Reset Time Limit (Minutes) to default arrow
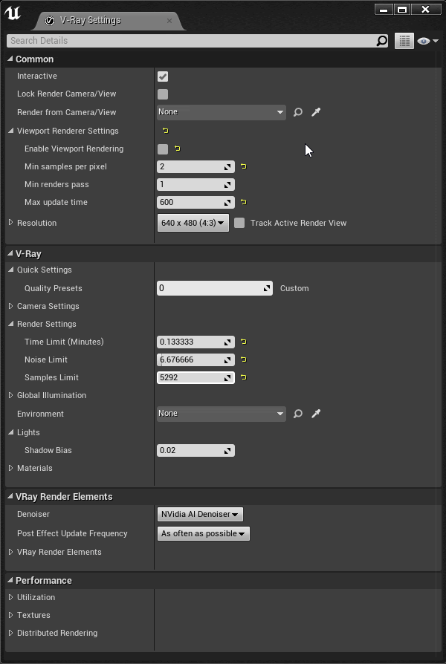 [243, 342]
